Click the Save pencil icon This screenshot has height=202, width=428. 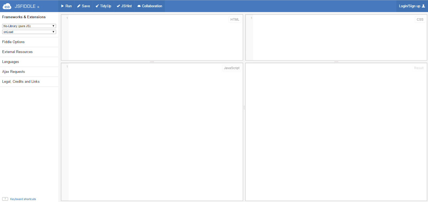point(79,6)
